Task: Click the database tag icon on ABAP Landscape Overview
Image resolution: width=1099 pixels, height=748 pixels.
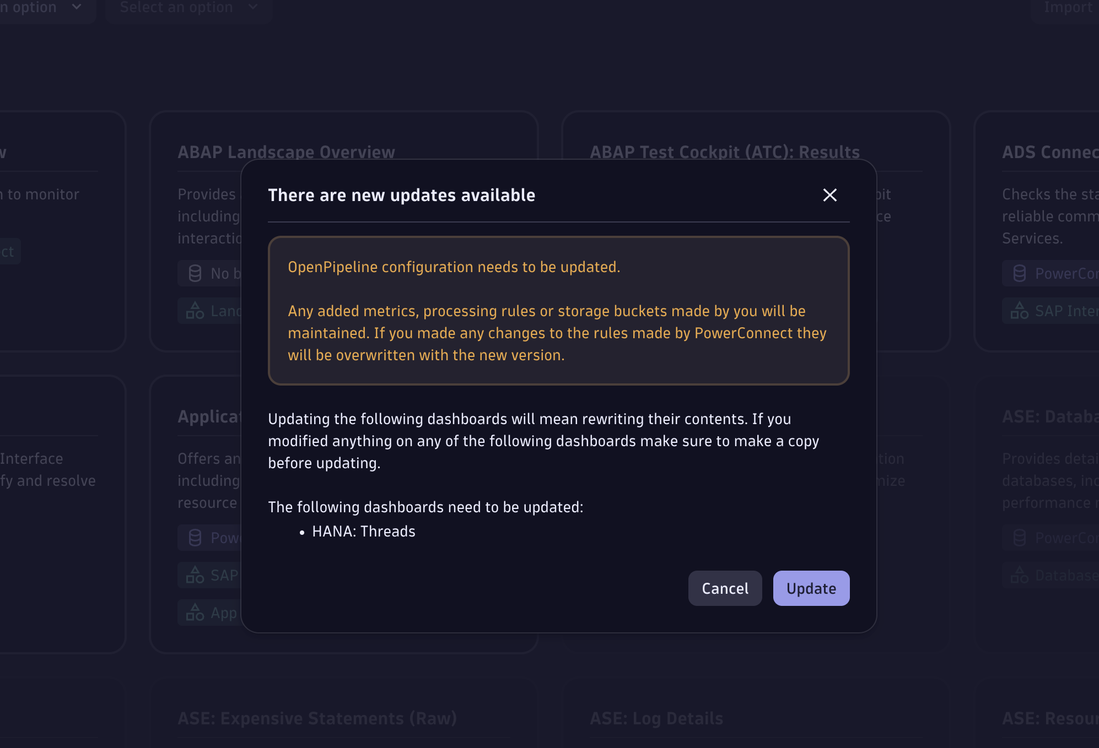Action: point(194,273)
